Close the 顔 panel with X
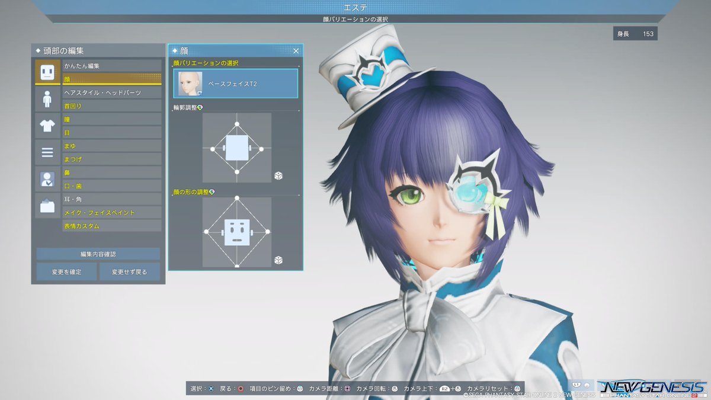The height and width of the screenshot is (400, 711). (x=296, y=51)
